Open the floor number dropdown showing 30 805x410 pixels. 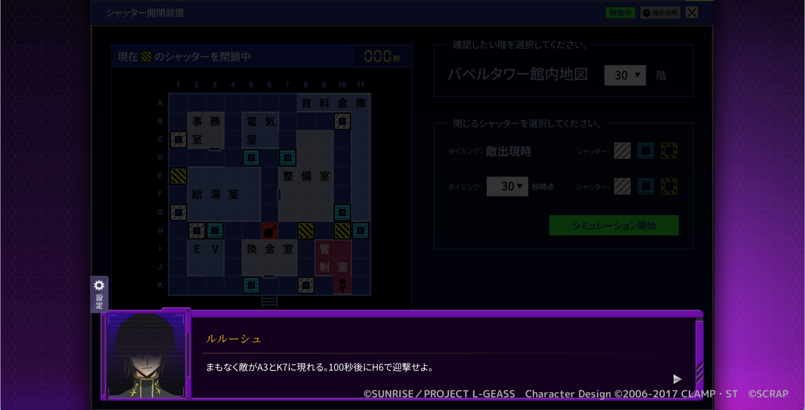(625, 75)
